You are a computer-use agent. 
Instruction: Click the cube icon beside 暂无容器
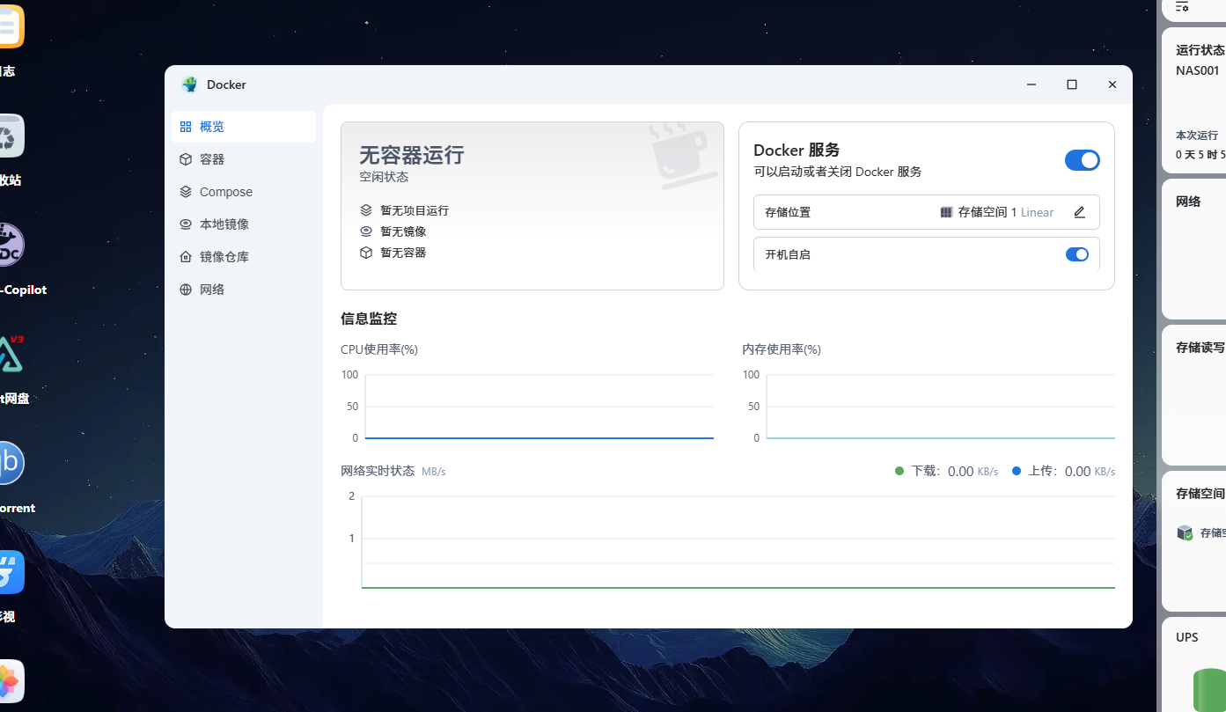click(x=366, y=253)
